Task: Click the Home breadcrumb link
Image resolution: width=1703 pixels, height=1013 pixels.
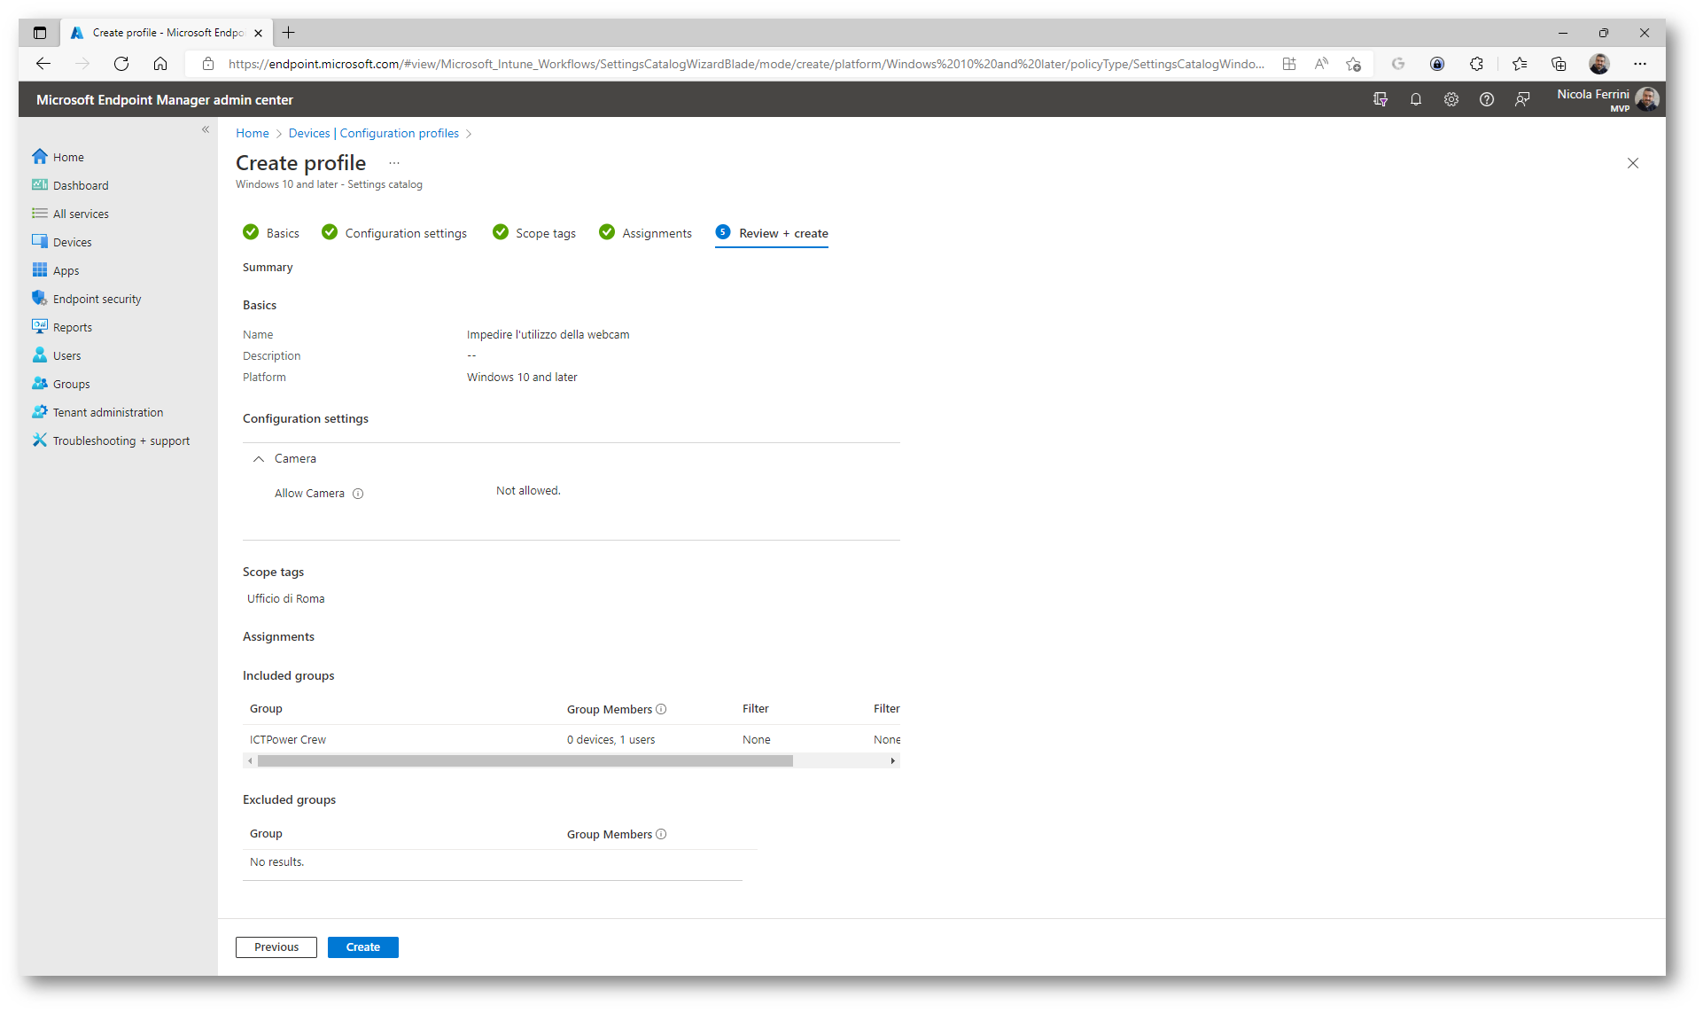Action: (253, 133)
